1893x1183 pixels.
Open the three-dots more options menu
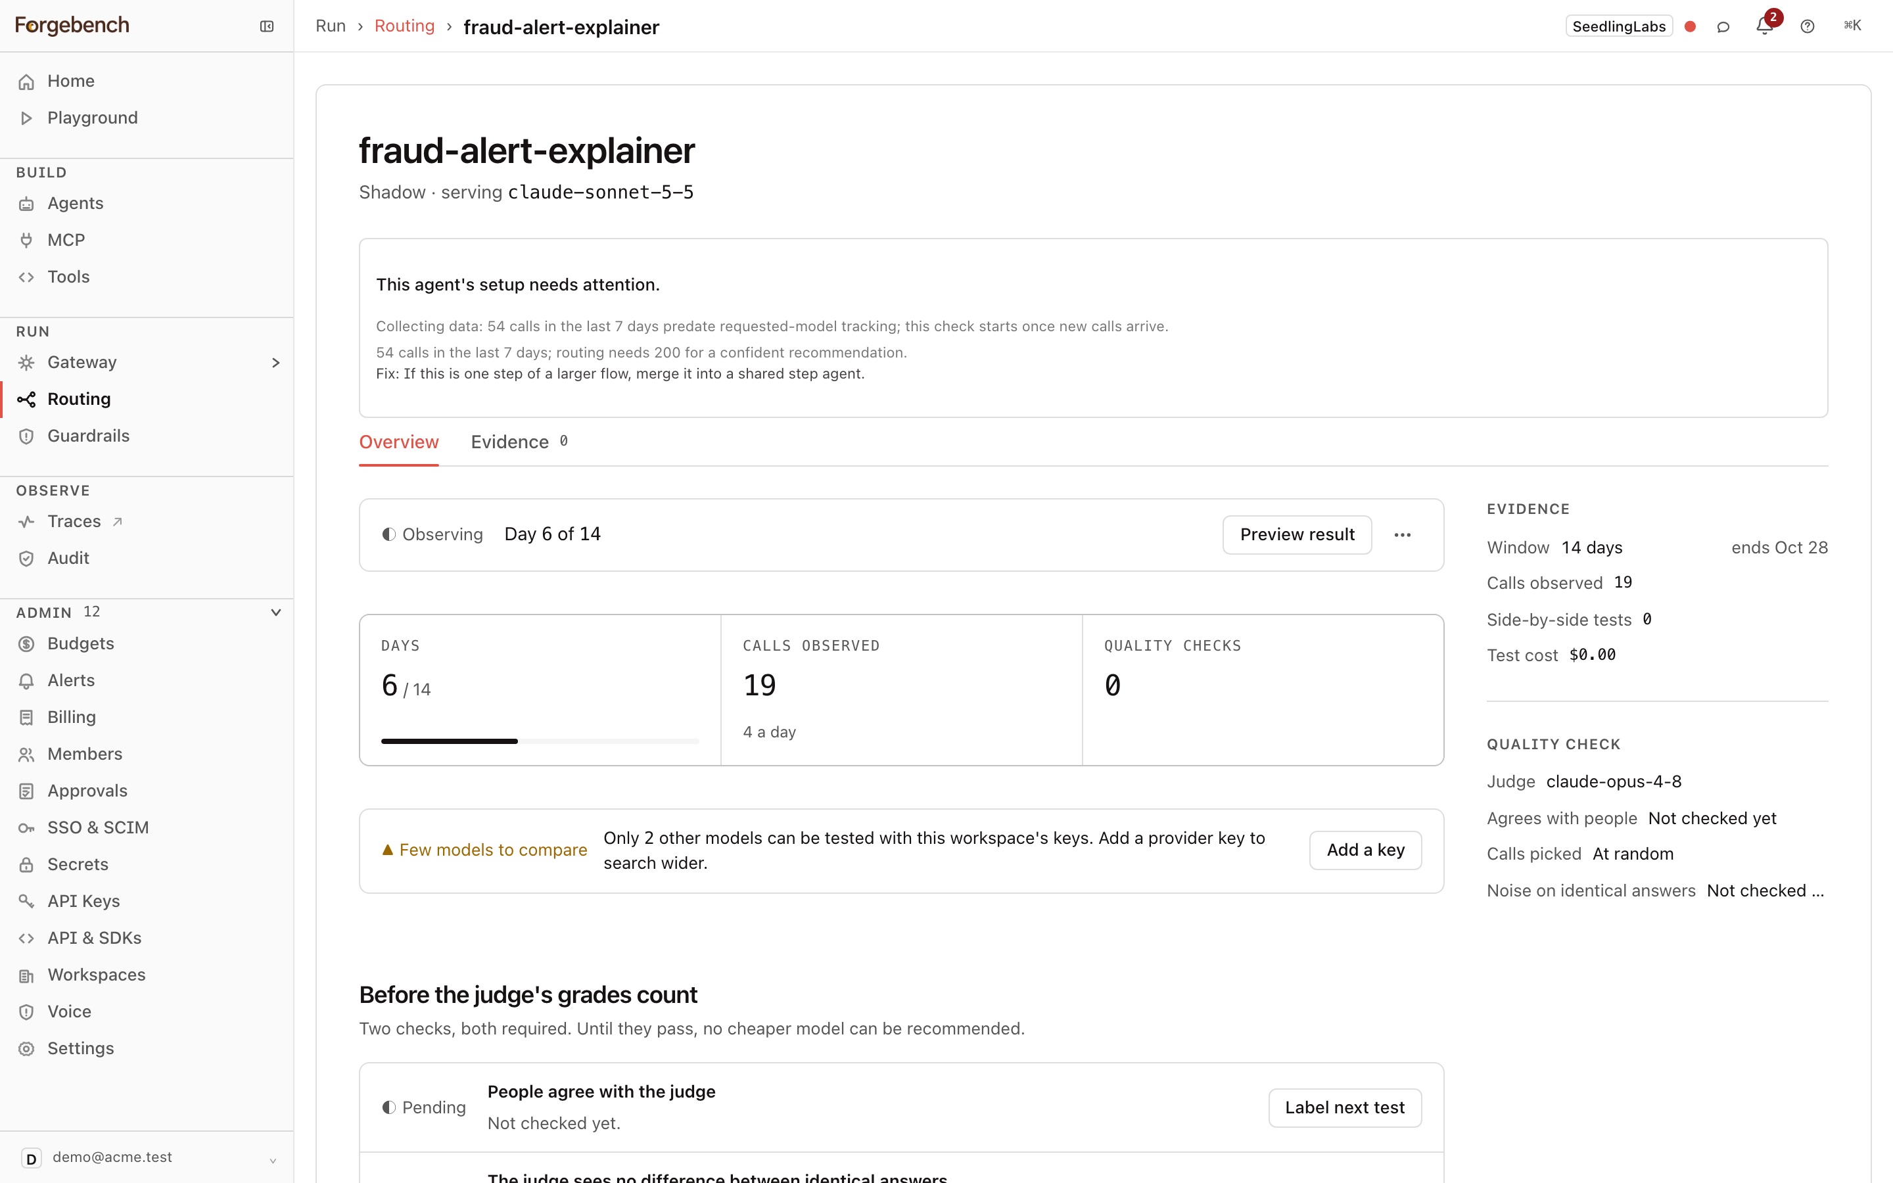pos(1402,534)
